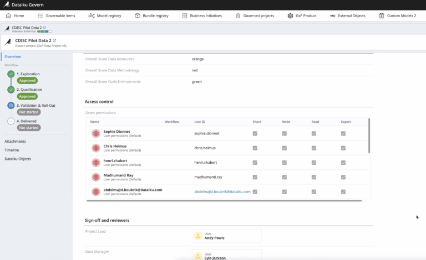Click Andy Powis user avatar icon
Viewport: 426px width, 260px height.
pos(198,236)
